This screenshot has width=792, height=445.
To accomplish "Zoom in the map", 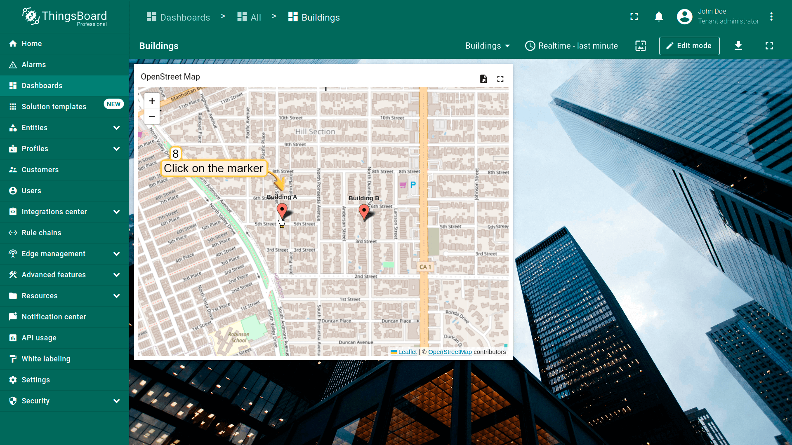I will point(152,101).
